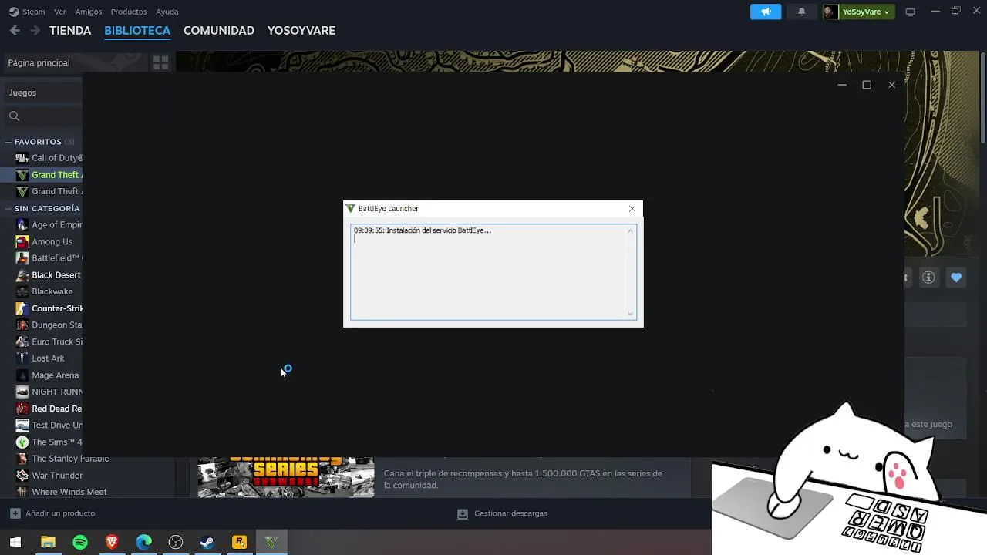Open the Windows Start menu
987x555 pixels.
[x=15, y=543]
